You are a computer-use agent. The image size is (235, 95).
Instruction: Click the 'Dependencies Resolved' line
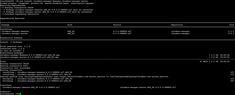(12, 18)
